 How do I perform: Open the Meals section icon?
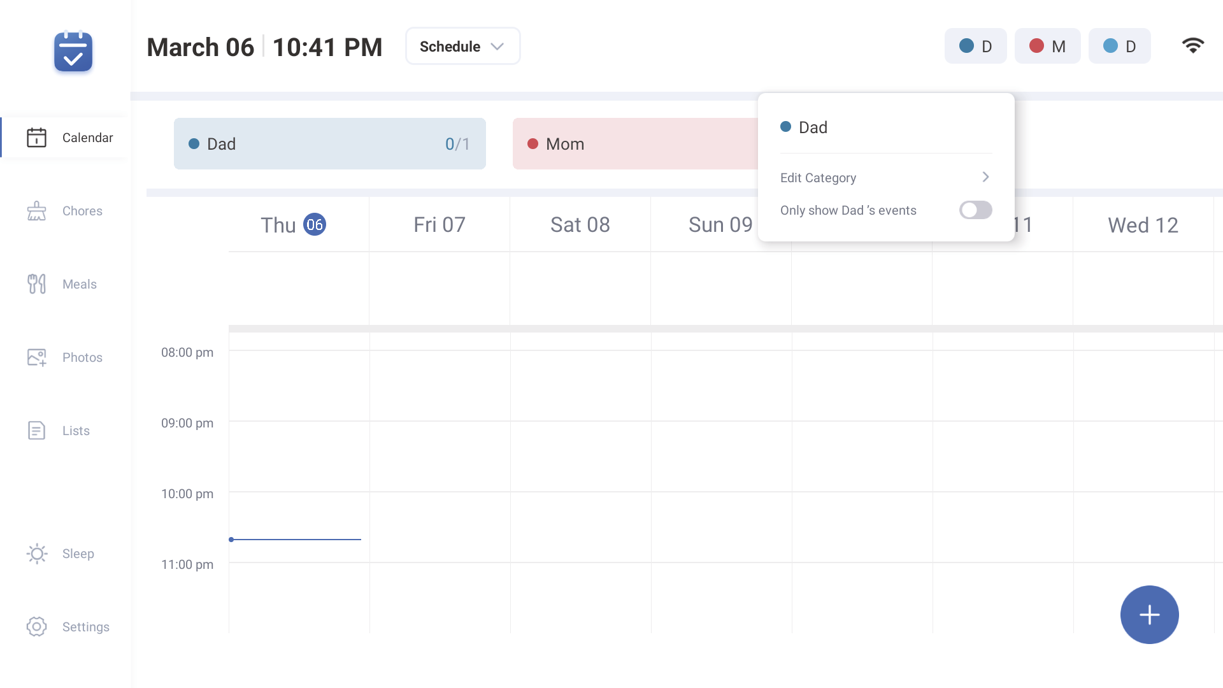coord(36,284)
